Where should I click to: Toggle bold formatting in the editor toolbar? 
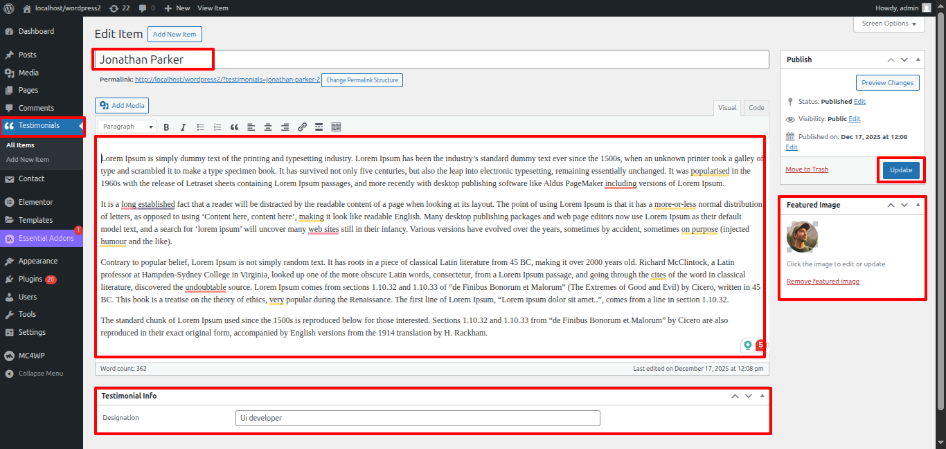[166, 127]
